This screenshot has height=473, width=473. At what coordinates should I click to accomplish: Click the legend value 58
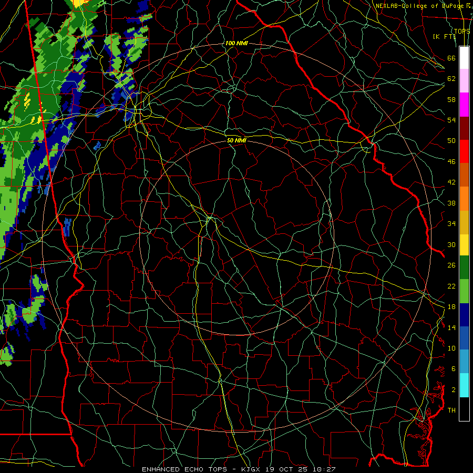click(451, 99)
